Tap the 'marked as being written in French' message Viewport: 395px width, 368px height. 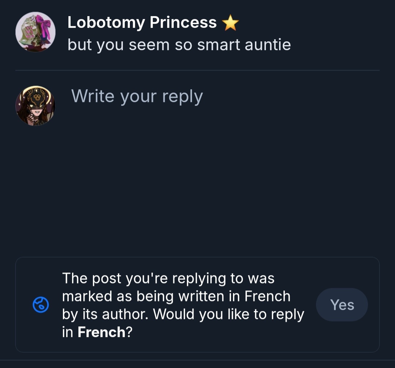176,296
